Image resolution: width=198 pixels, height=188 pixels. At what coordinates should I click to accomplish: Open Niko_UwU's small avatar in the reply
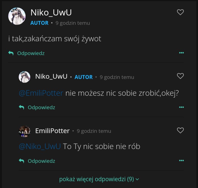point(24,77)
